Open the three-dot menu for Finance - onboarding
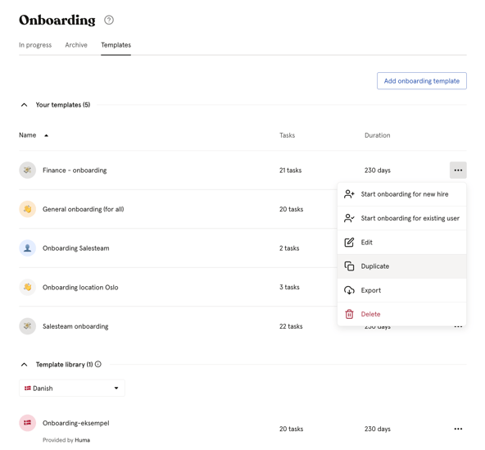This screenshot has height=450, width=485. point(458,170)
